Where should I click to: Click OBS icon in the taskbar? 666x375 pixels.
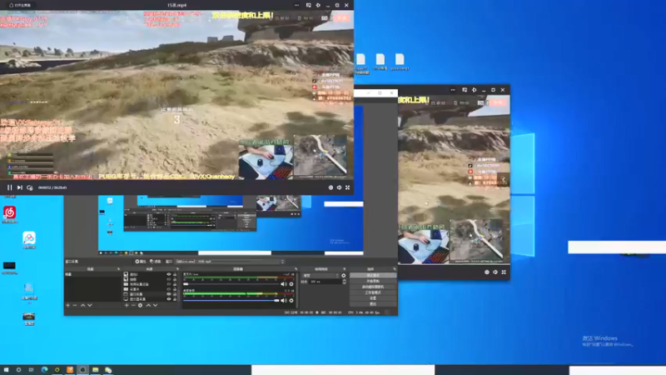(82, 370)
